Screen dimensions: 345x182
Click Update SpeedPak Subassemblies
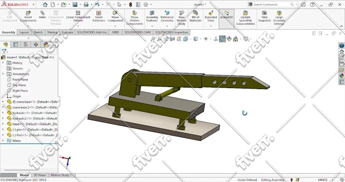click(246, 18)
